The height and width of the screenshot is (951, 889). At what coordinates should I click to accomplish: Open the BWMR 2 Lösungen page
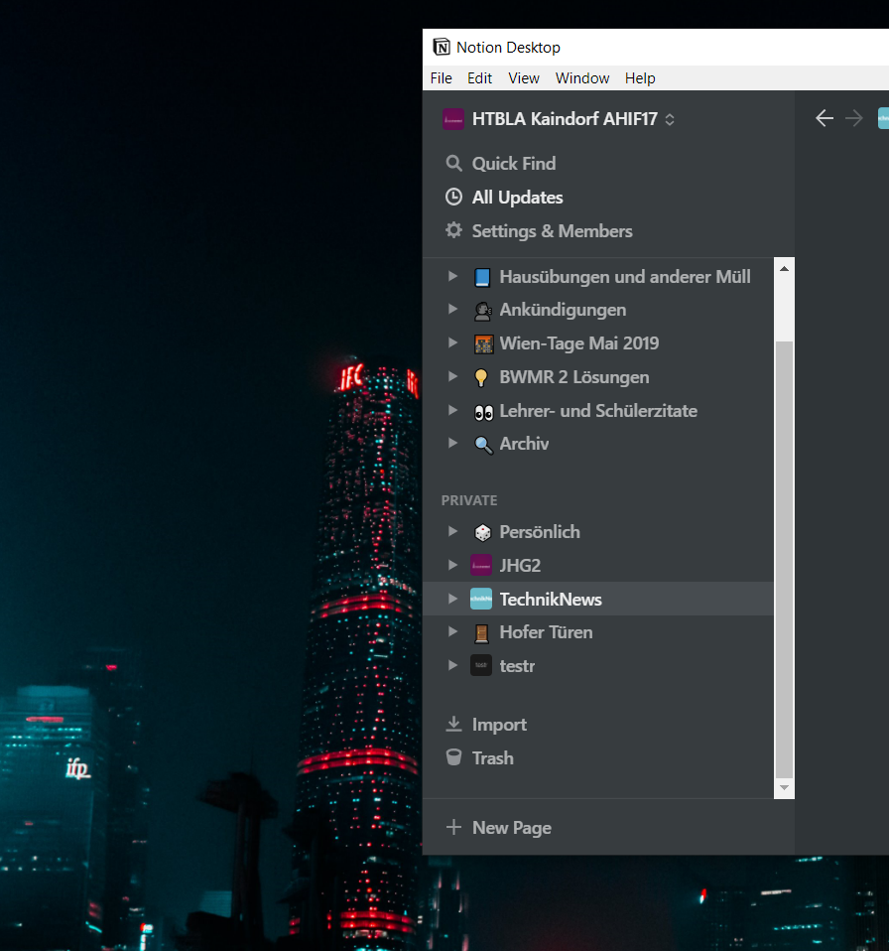[574, 377]
